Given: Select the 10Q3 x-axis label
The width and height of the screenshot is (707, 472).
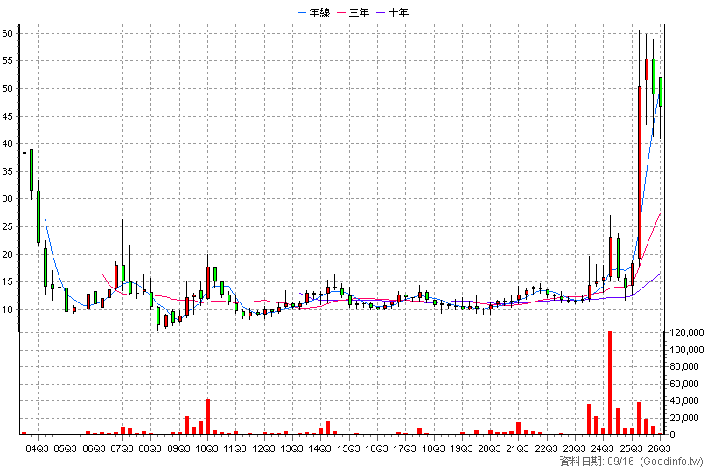Looking at the screenshot, I should tap(207, 448).
